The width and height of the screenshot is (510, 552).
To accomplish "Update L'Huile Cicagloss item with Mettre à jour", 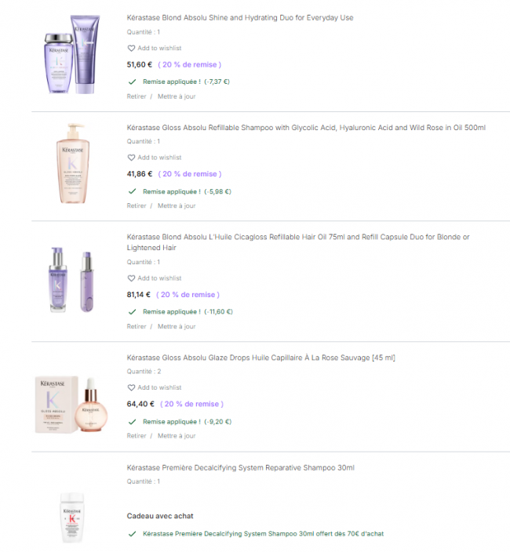I will (177, 327).
